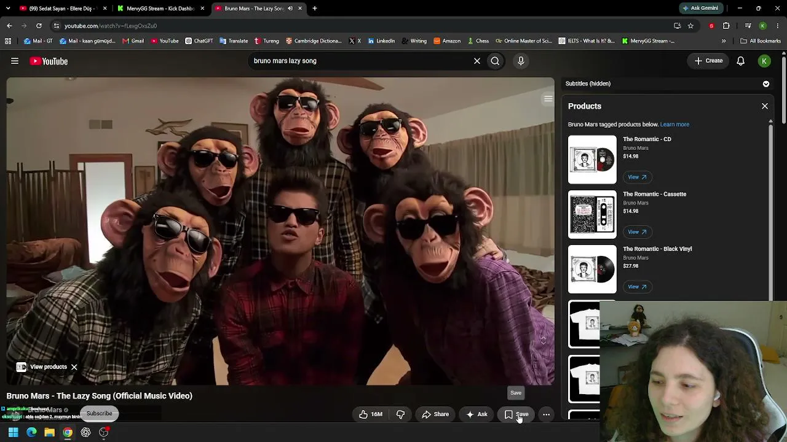Viewport: 787px width, 442px height.
Task: Open the Cambridge Dictionary bookmark
Action: (x=313, y=41)
